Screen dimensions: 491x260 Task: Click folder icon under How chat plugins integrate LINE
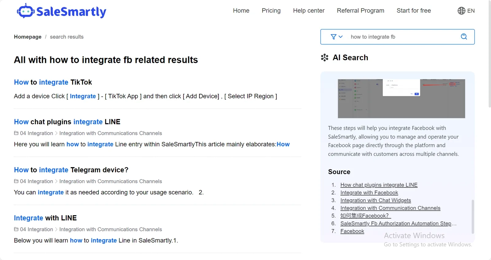tap(16, 133)
